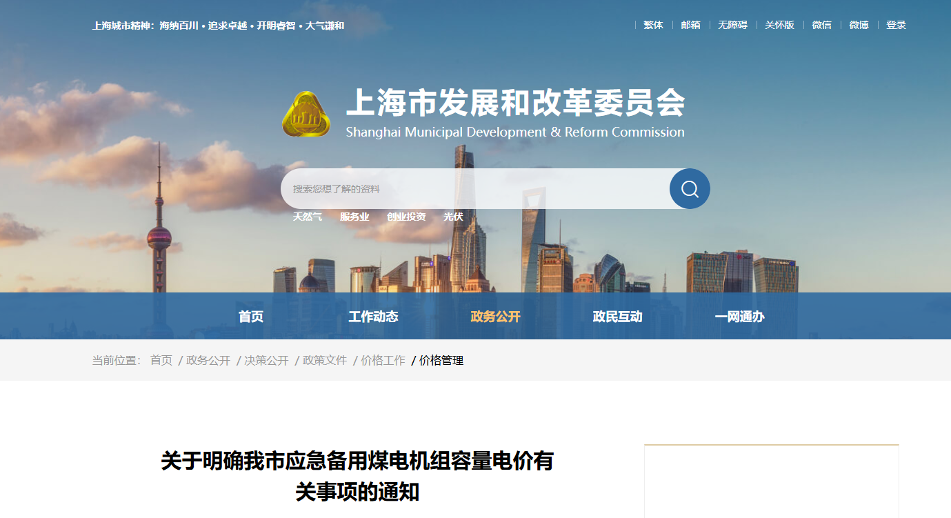Open the 工作动态 navigation tab
The width and height of the screenshot is (951, 518).
(373, 317)
